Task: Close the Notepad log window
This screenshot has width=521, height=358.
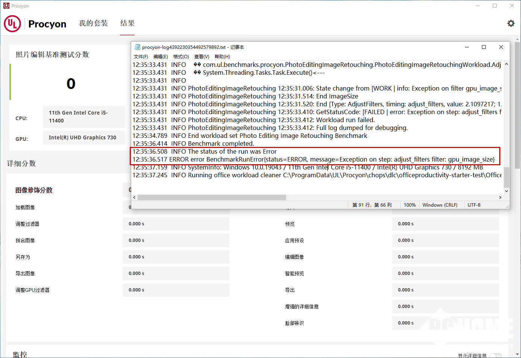Action: coord(501,47)
